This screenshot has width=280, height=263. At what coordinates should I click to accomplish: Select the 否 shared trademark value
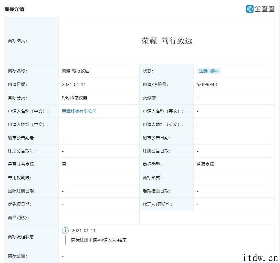[64, 164]
